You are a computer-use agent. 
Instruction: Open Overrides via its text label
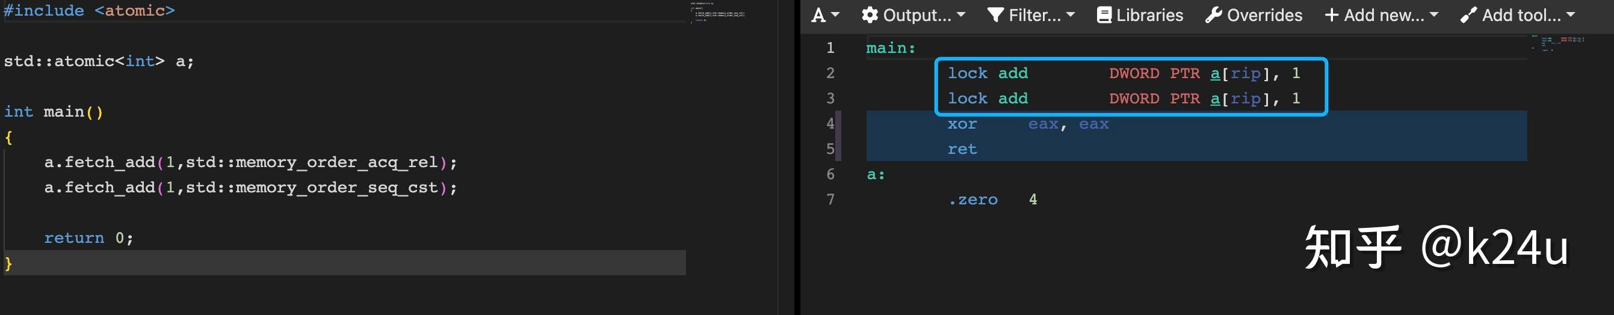pyautogui.click(x=1264, y=15)
